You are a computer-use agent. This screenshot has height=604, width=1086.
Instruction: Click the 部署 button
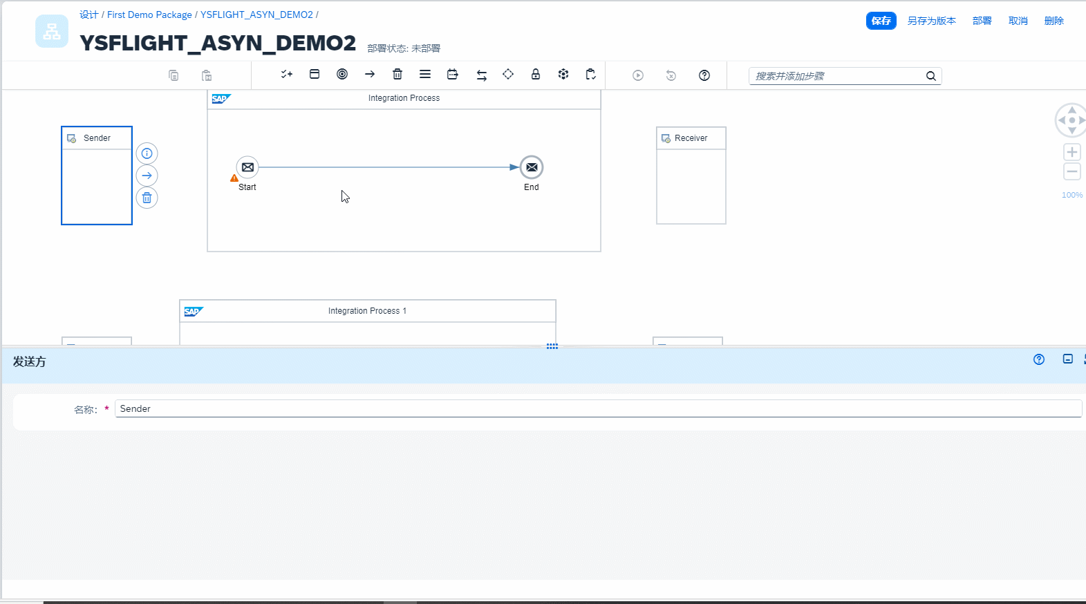point(982,21)
